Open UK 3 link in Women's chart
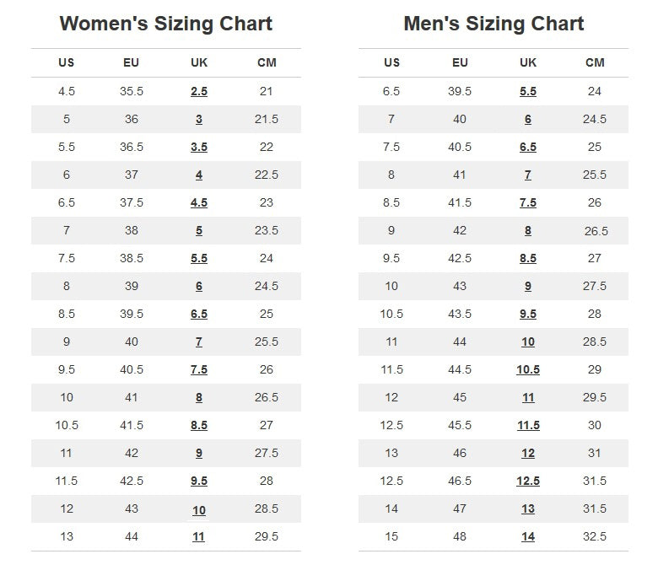The width and height of the screenshot is (658, 581). (x=199, y=120)
